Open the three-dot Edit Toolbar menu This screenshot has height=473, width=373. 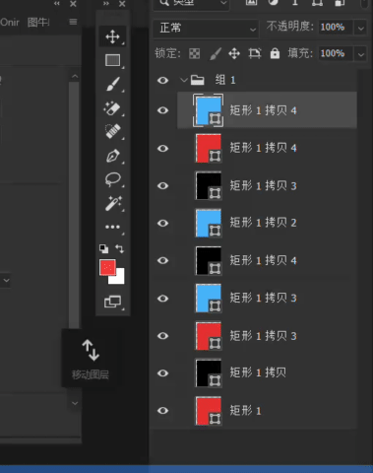coord(112,227)
